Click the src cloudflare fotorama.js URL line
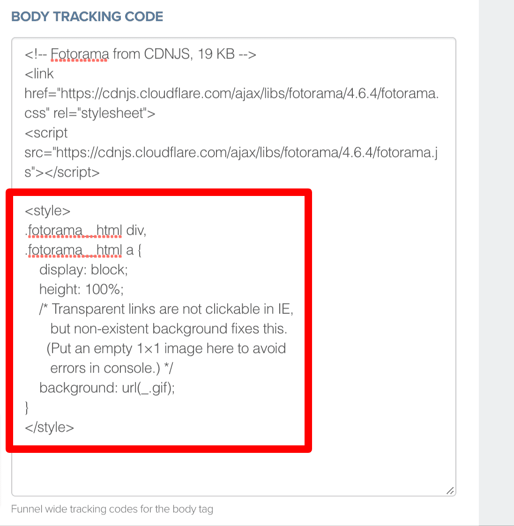The width and height of the screenshot is (514, 526). coord(231,153)
